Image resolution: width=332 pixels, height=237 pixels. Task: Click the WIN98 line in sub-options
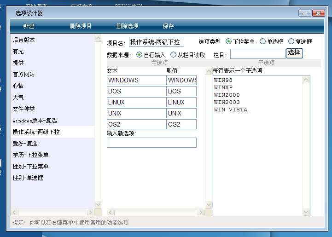(x=223, y=80)
